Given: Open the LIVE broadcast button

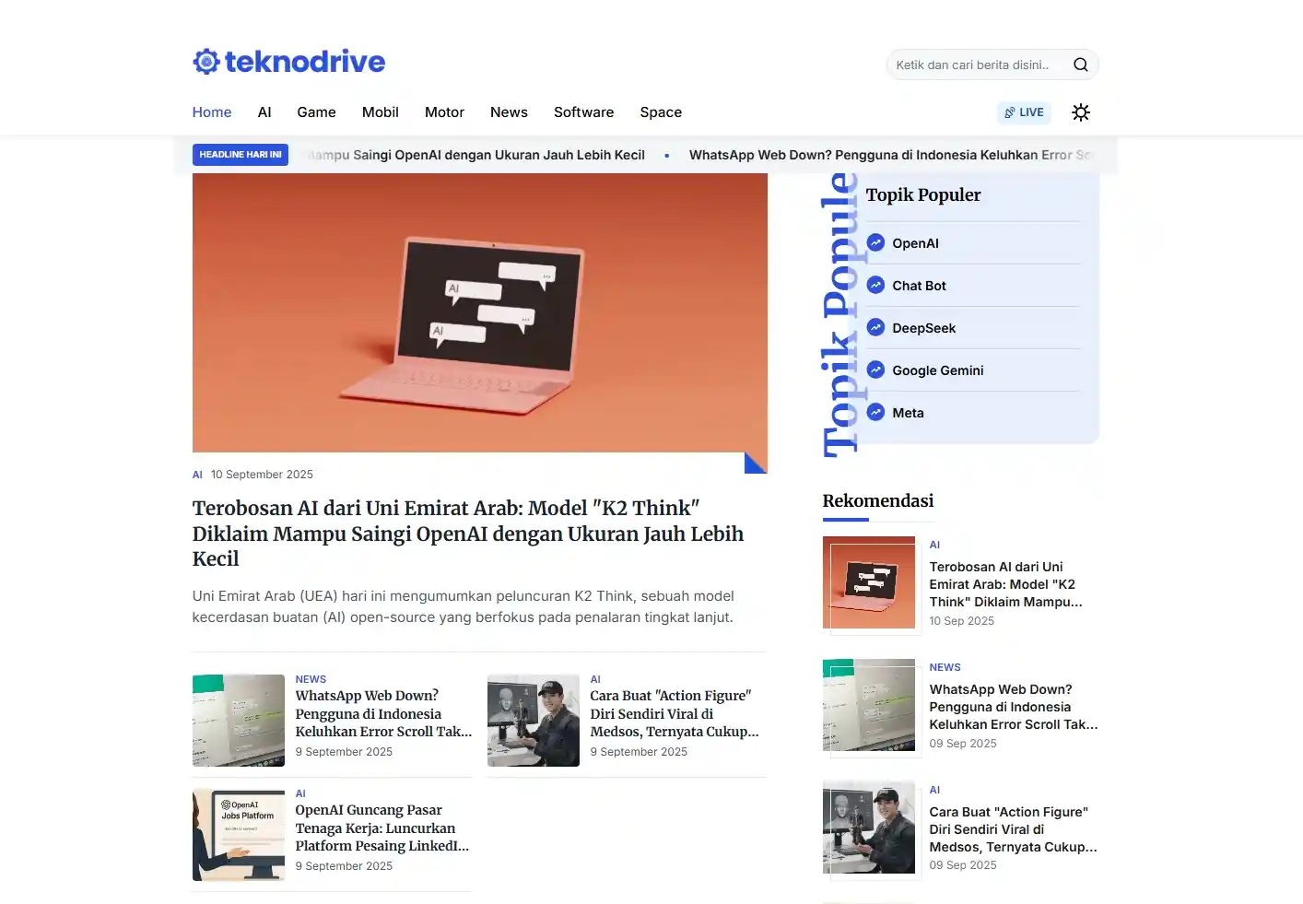Looking at the screenshot, I should (1024, 112).
